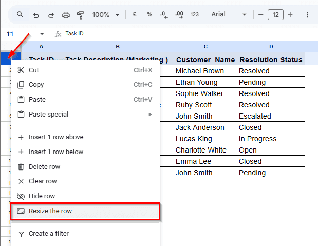Click the font size field showing 12
The image size is (318, 246).
point(275,15)
